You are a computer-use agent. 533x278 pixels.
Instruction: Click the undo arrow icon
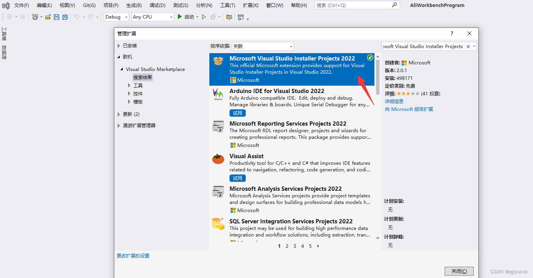[x=76, y=17]
